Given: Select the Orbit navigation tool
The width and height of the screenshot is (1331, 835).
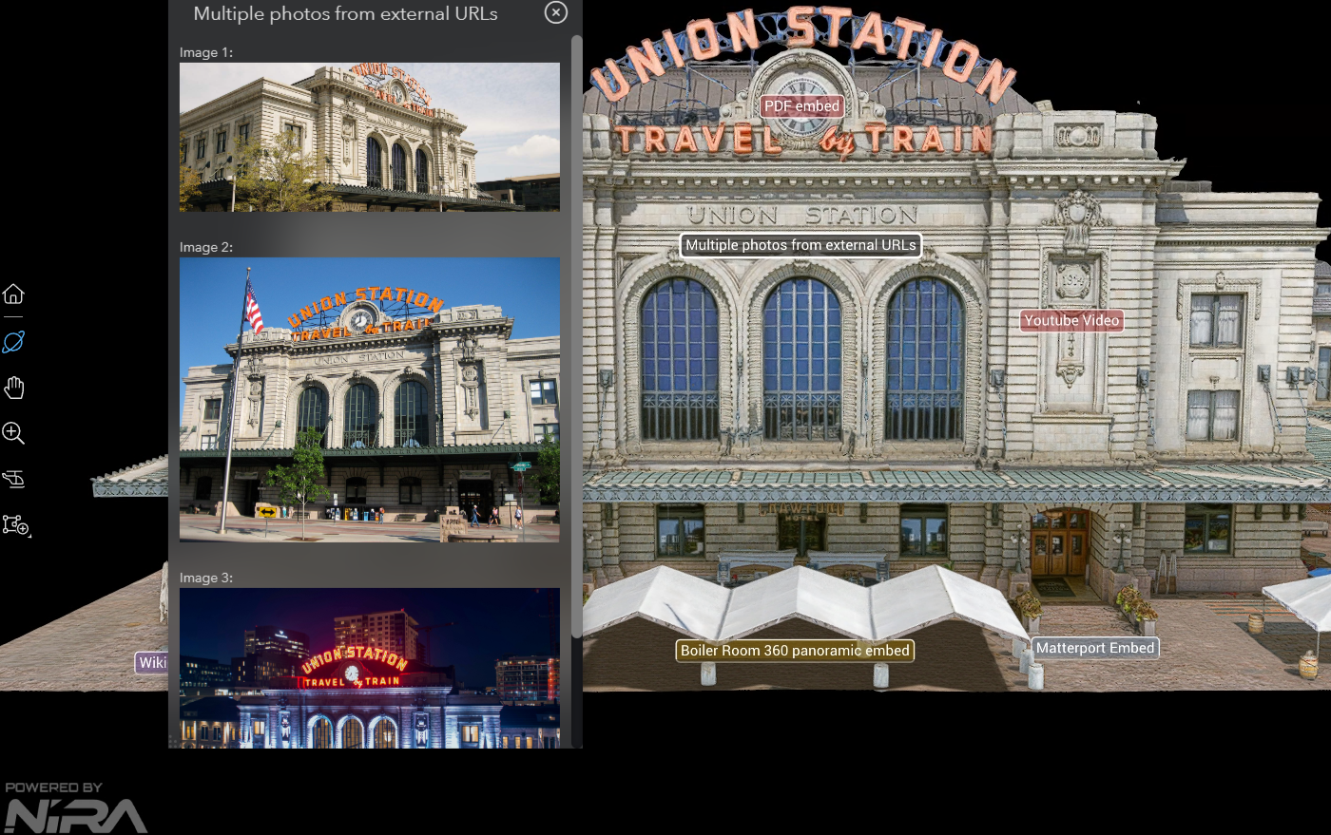Looking at the screenshot, I should pos(13,341).
